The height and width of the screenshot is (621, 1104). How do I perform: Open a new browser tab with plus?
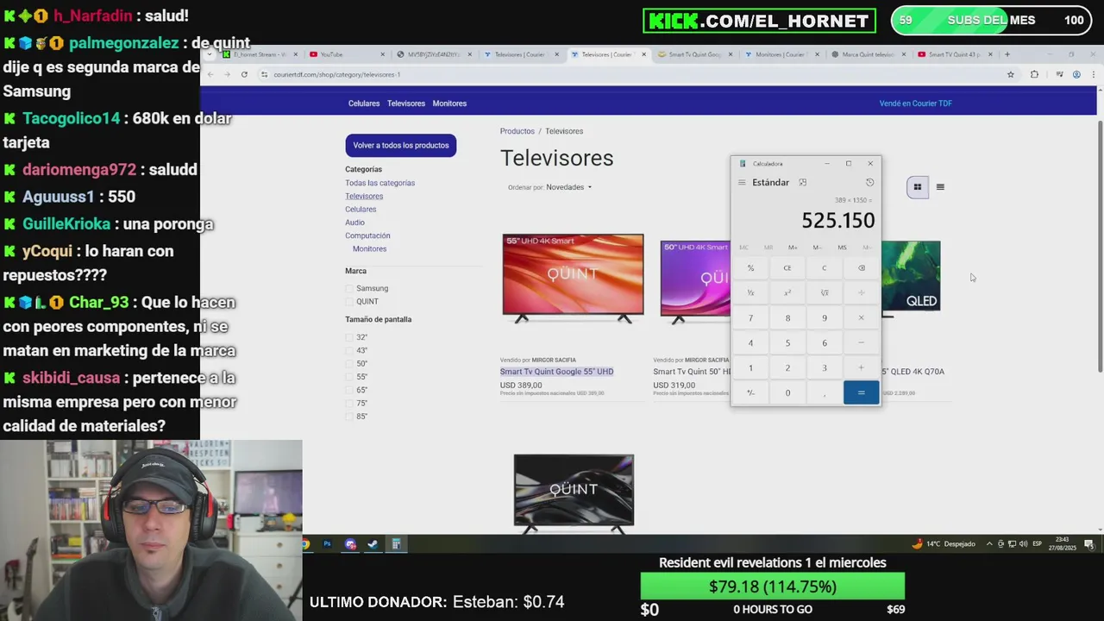point(1007,54)
